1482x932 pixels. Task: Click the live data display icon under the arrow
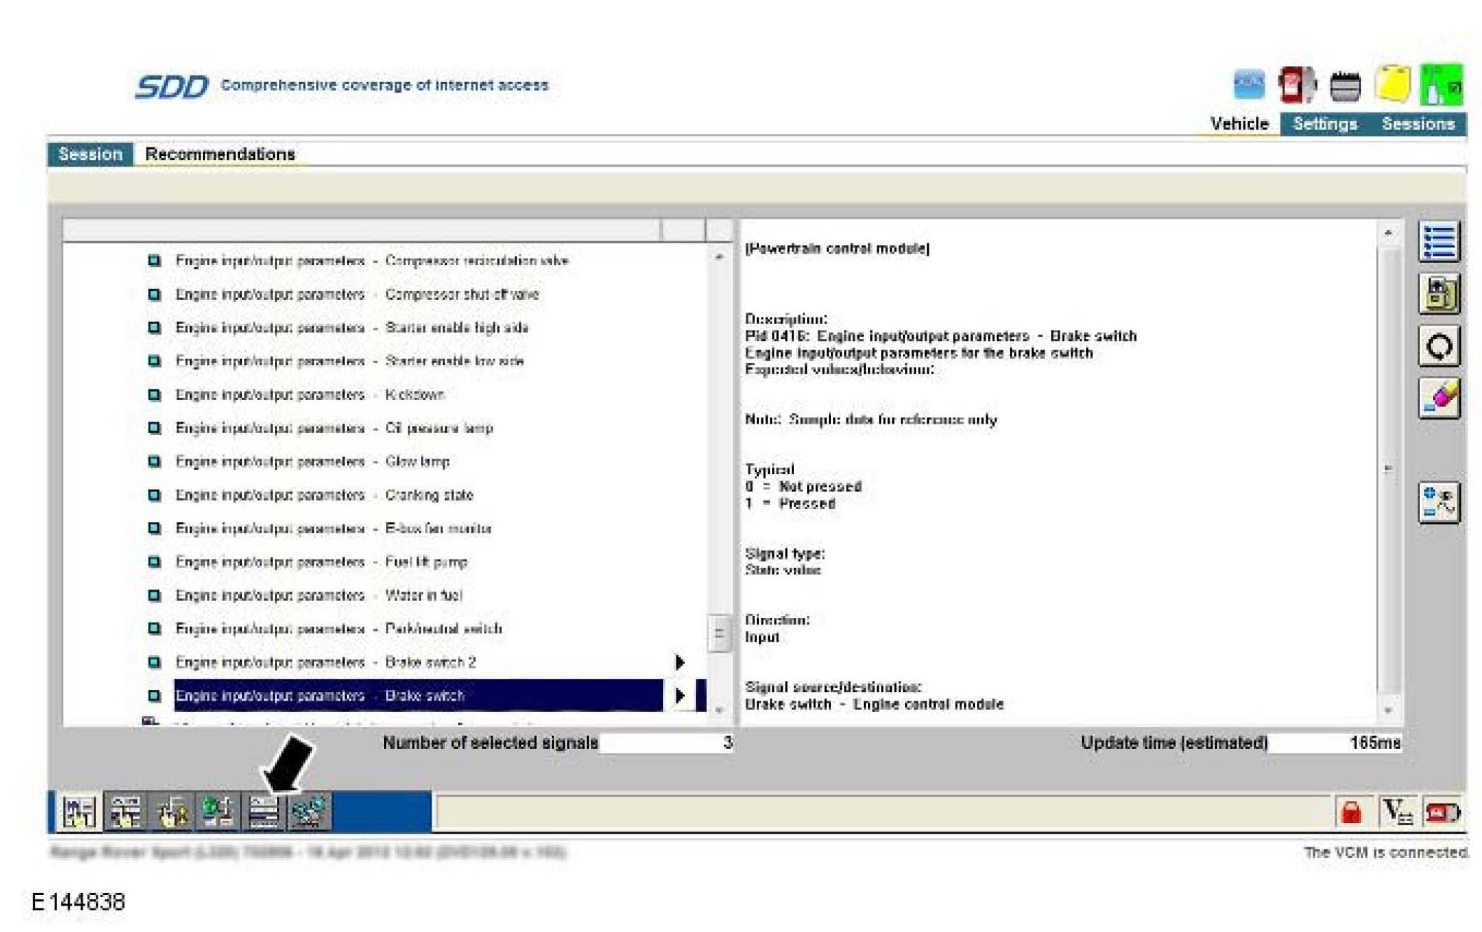(263, 812)
